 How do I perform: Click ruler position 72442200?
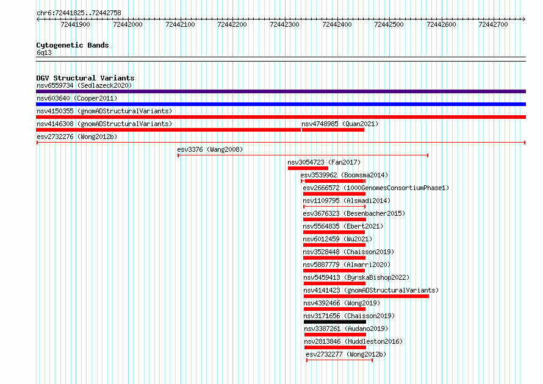[232, 24]
